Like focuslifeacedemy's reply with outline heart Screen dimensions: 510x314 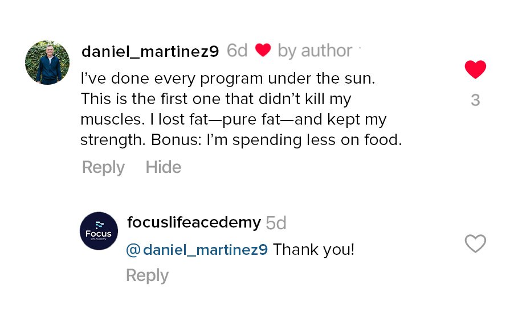click(x=475, y=243)
